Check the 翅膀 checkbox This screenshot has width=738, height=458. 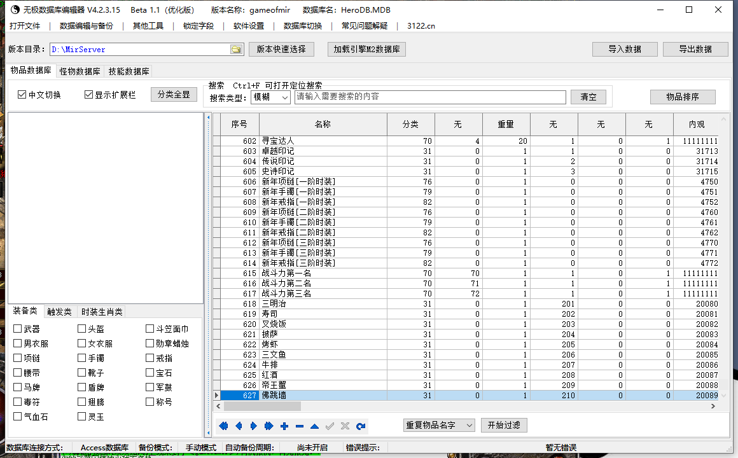pos(82,401)
